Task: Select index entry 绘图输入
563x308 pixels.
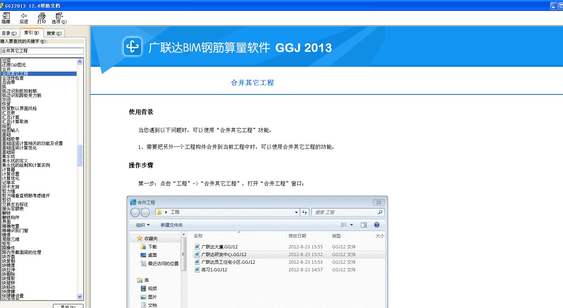Action: click(x=11, y=130)
